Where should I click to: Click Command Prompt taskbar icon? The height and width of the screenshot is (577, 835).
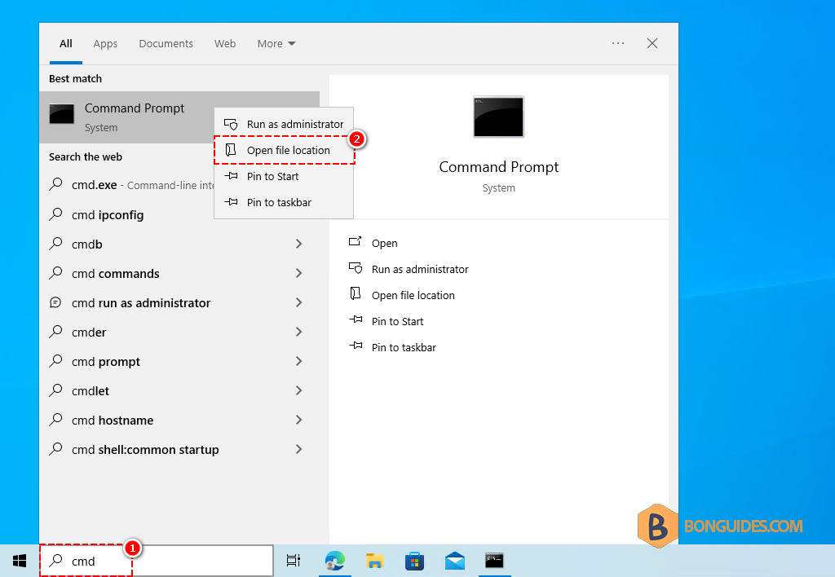coord(494,561)
